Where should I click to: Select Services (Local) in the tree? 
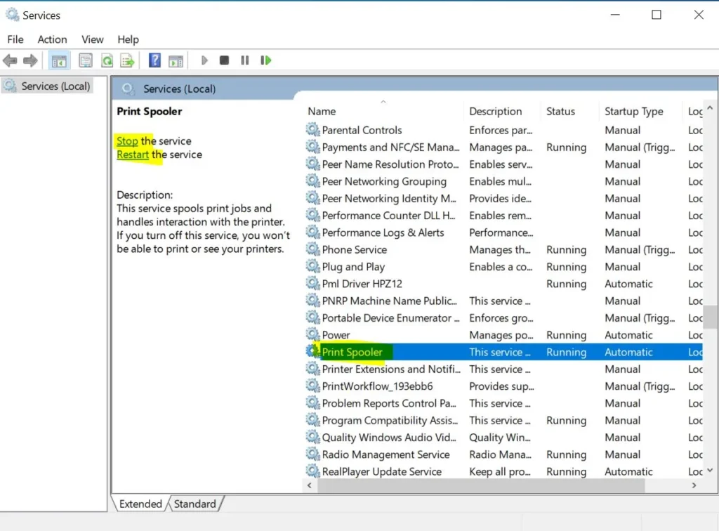click(x=47, y=86)
